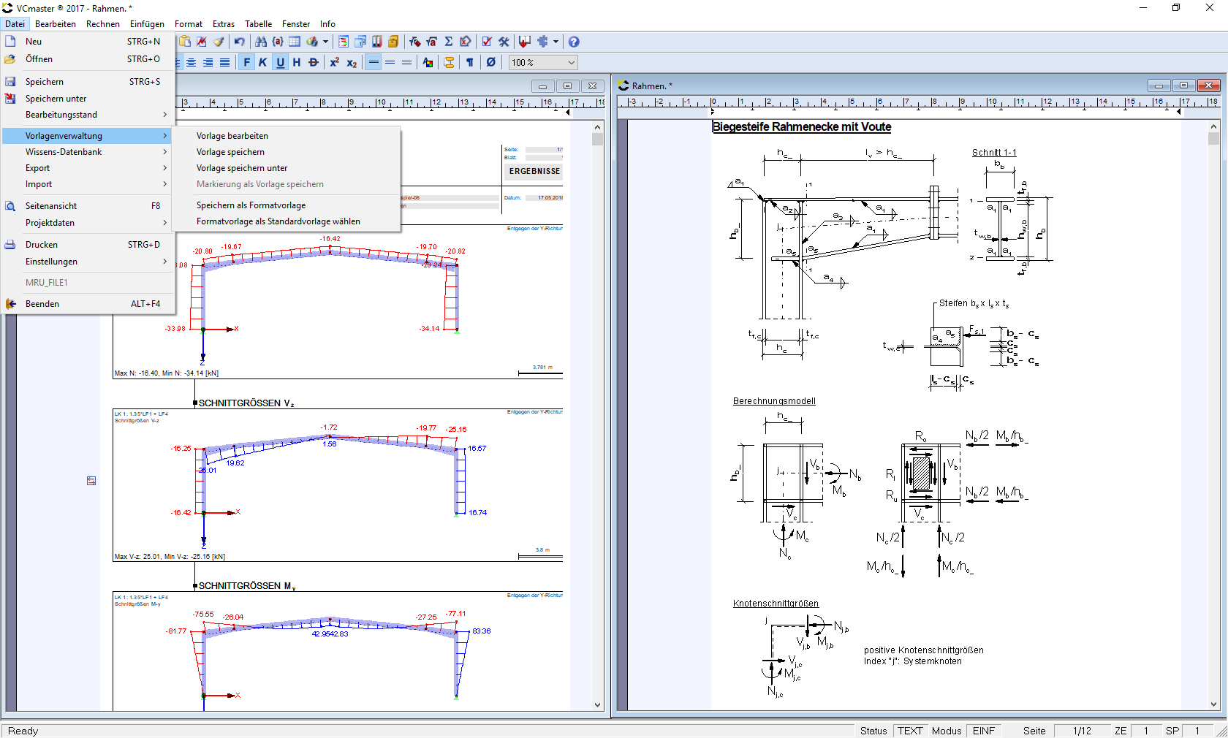Open Find with the binoculars icon

261,42
